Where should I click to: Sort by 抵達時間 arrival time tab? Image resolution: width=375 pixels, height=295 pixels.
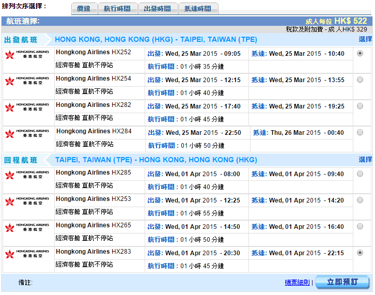[x=198, y=9]
